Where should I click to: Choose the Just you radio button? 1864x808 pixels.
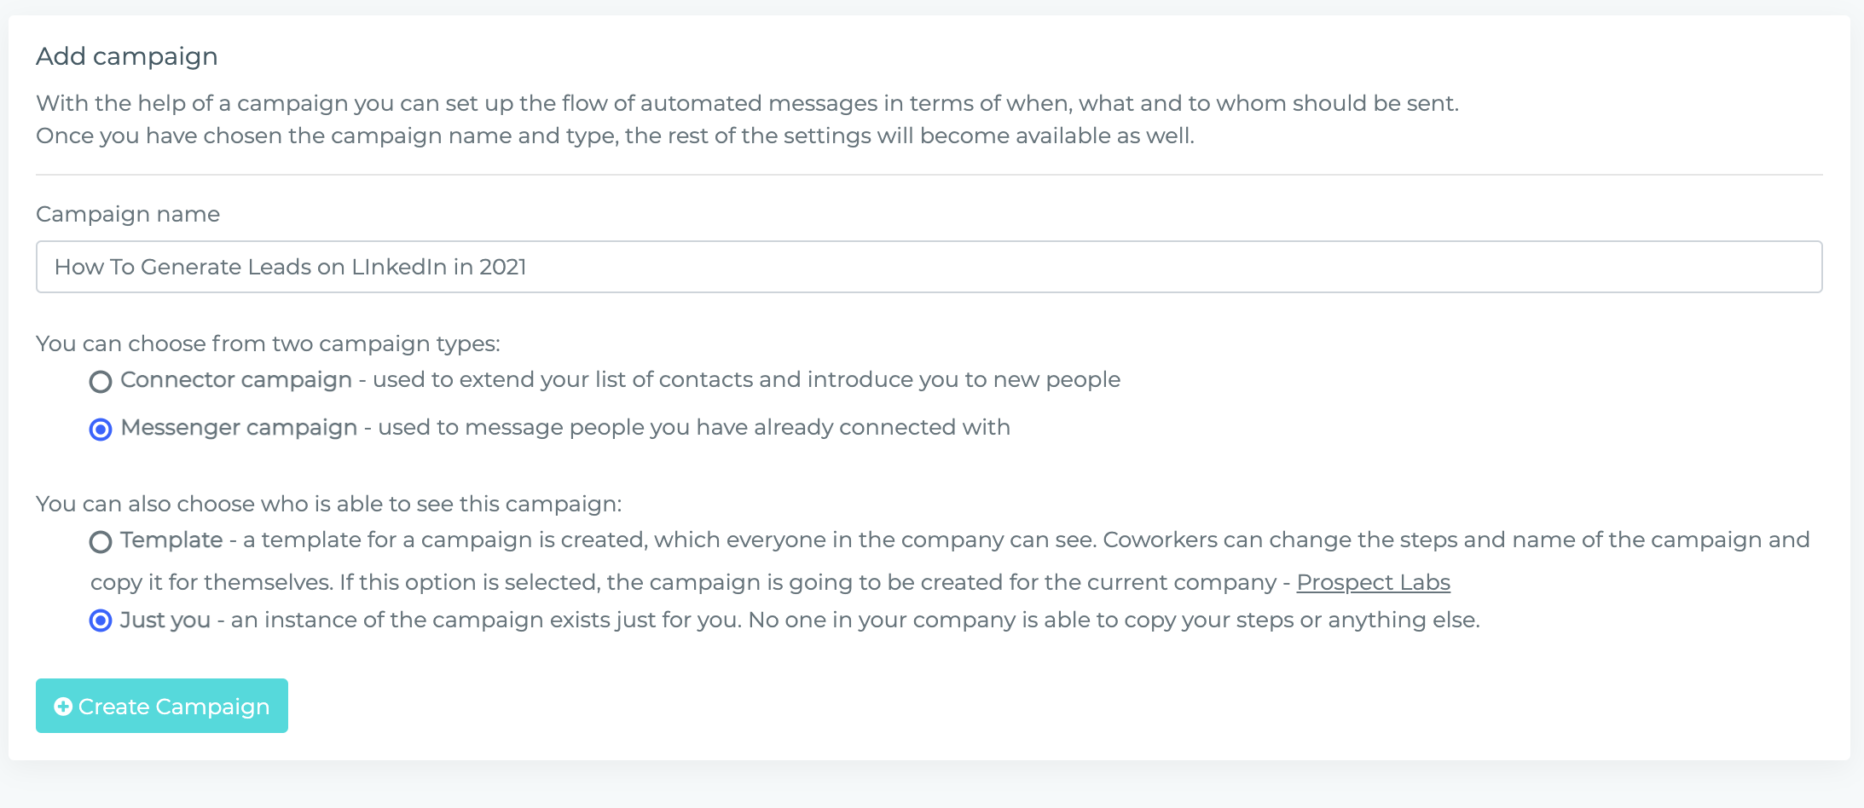point(101,620)
